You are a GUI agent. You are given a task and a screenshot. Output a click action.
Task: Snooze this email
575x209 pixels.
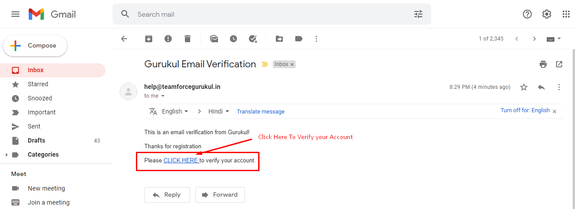coord(233,39)
